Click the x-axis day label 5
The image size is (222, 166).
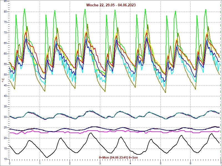pos(161,164)
